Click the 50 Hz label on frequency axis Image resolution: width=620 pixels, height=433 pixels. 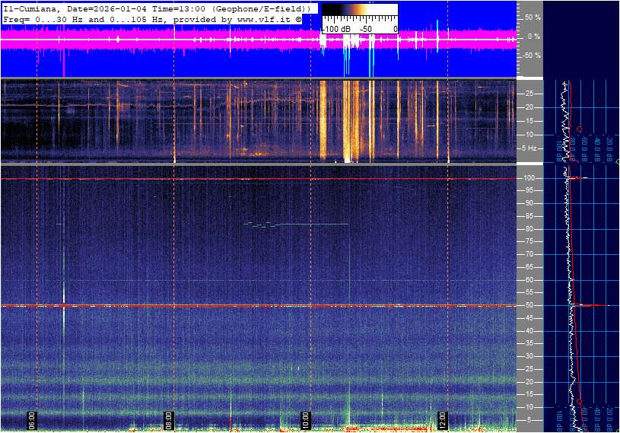529,305
